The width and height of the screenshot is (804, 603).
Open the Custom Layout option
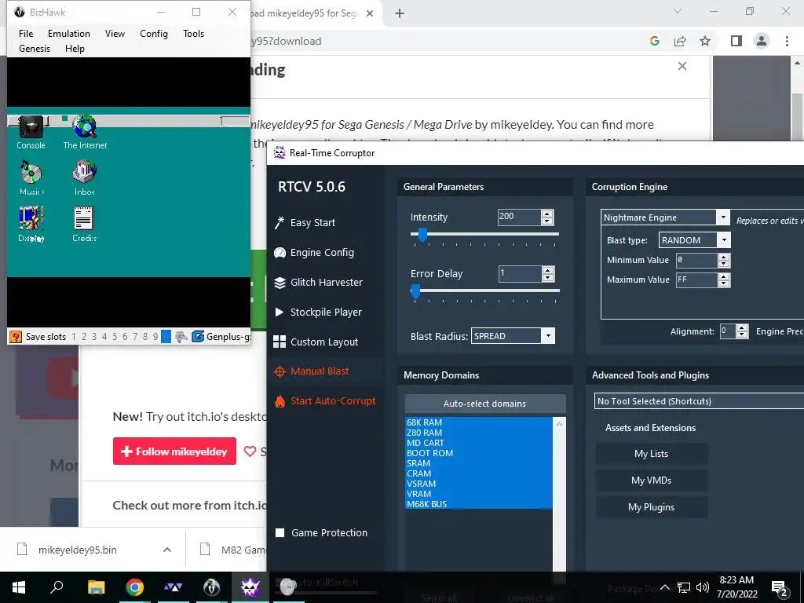point(316,342)
